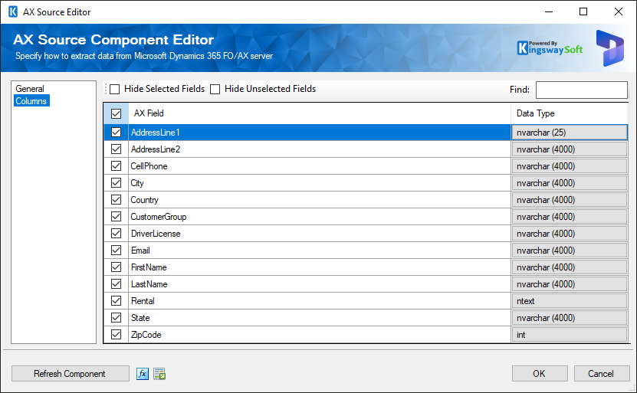This screenshot has height=393, width=637.
Task: Open the ntext data type for Rental
Action: point(569,301)
